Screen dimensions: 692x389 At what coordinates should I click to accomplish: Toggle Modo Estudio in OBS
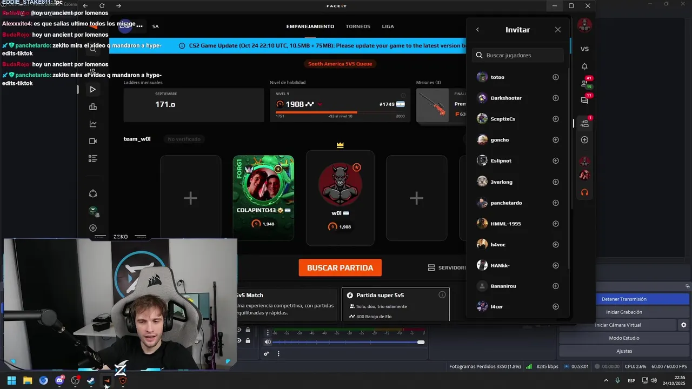(x=624, y=338)
